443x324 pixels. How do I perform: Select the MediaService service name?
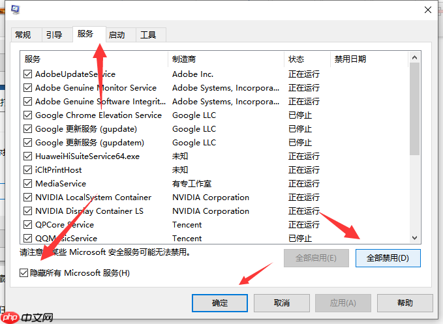pyautogui.click(x=61, y=184)
